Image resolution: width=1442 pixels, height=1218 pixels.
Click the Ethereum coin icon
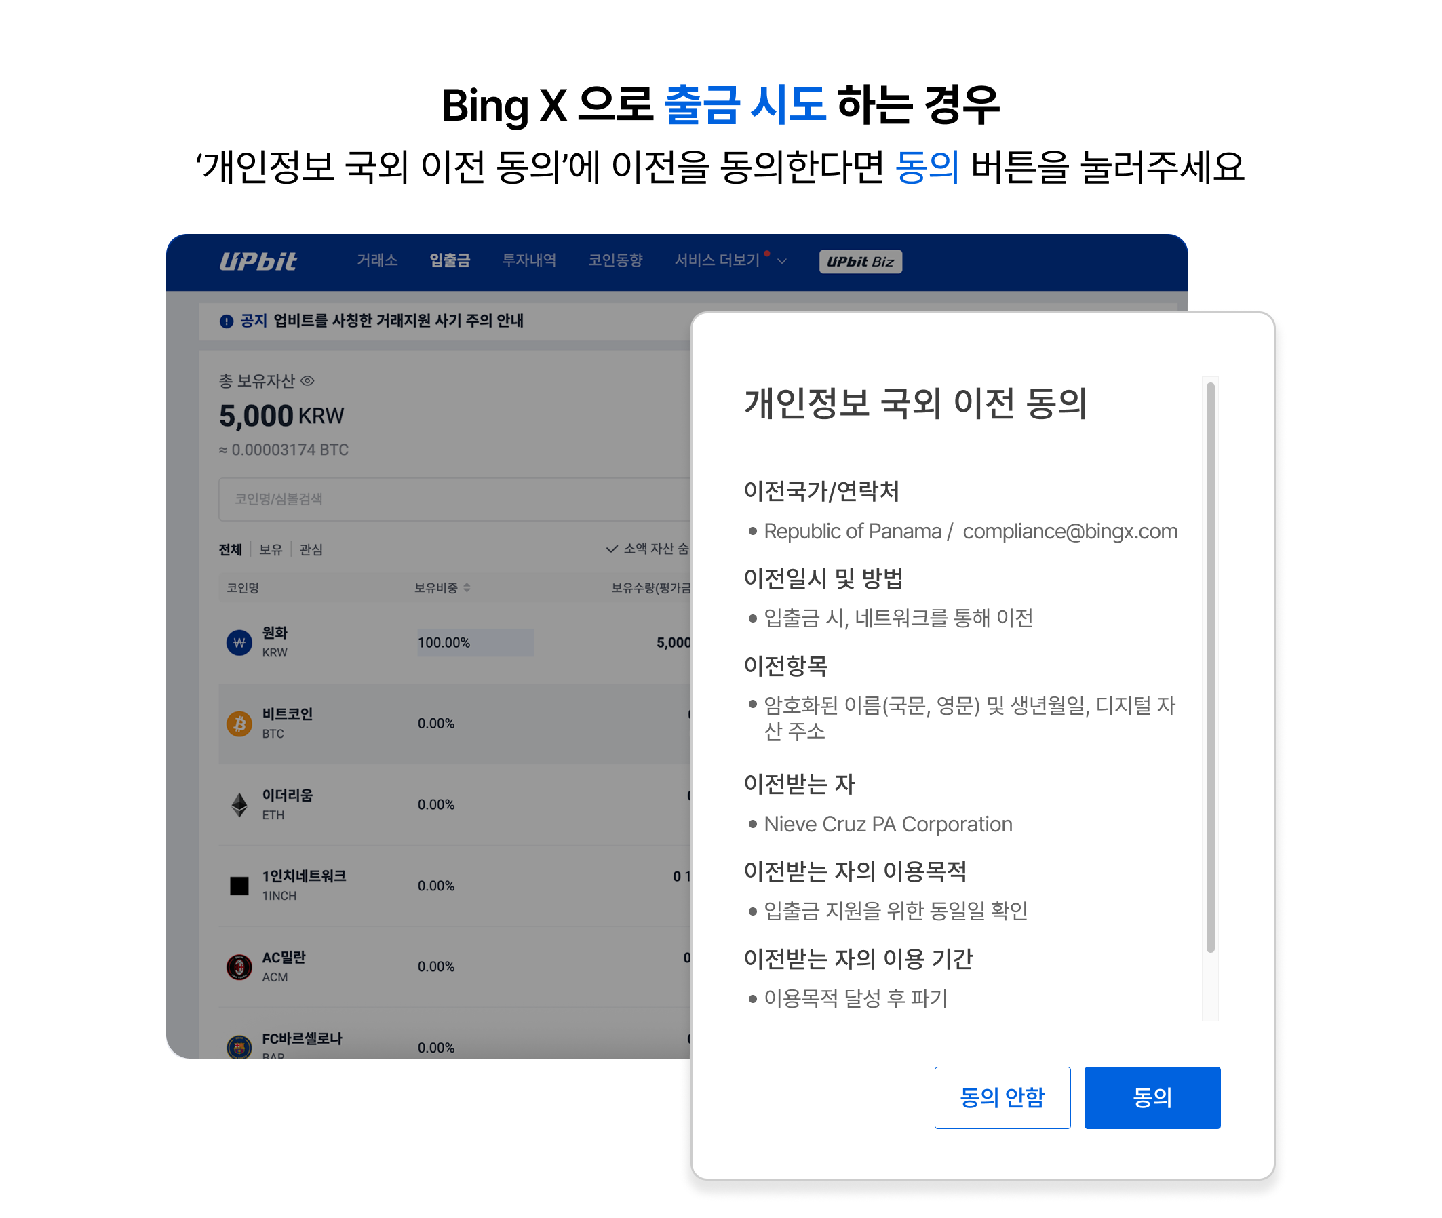pos(239,804)
